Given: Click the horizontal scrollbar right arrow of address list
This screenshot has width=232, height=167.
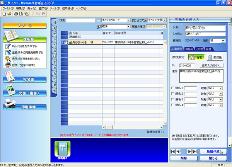Looking at the screenshot, I should point(161,127).
